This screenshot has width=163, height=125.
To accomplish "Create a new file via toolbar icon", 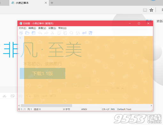I will coord(21,33).
